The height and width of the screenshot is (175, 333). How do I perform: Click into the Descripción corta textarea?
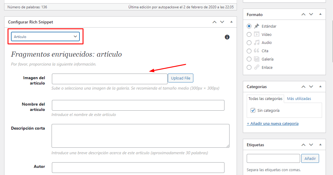point(141,136)
